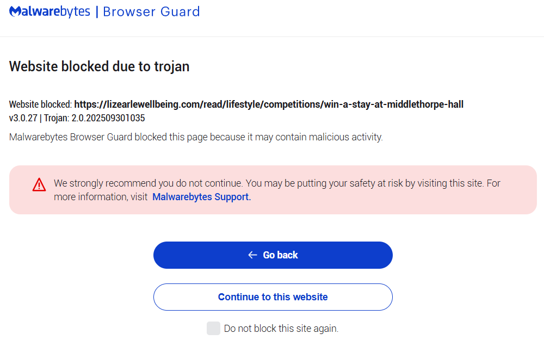Click the red warning triangle icon
The image size is (544, 346).
point(39,185)
